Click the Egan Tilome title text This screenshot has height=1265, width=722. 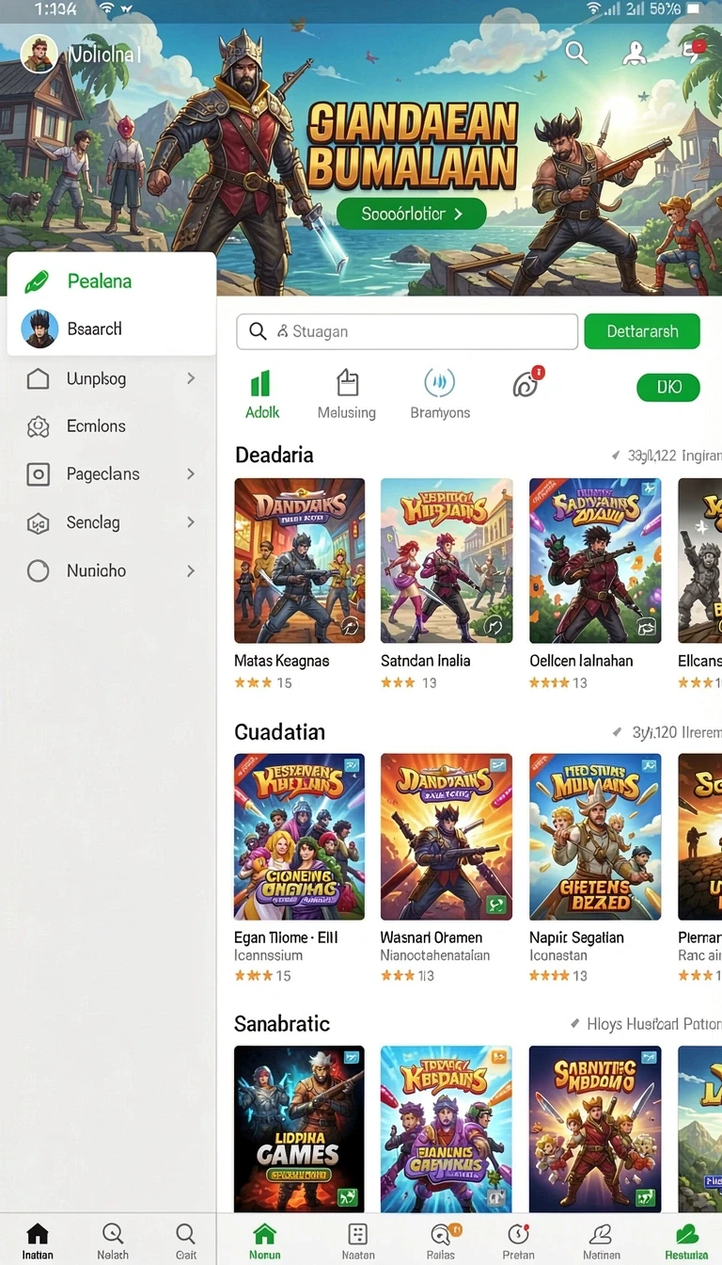click(286, 937)
